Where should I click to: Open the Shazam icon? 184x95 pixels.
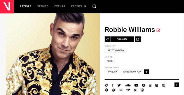coord(106,90)
